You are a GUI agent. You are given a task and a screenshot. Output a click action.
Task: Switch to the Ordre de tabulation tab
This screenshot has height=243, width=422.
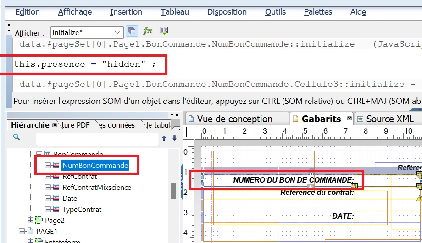click(158, 125)
